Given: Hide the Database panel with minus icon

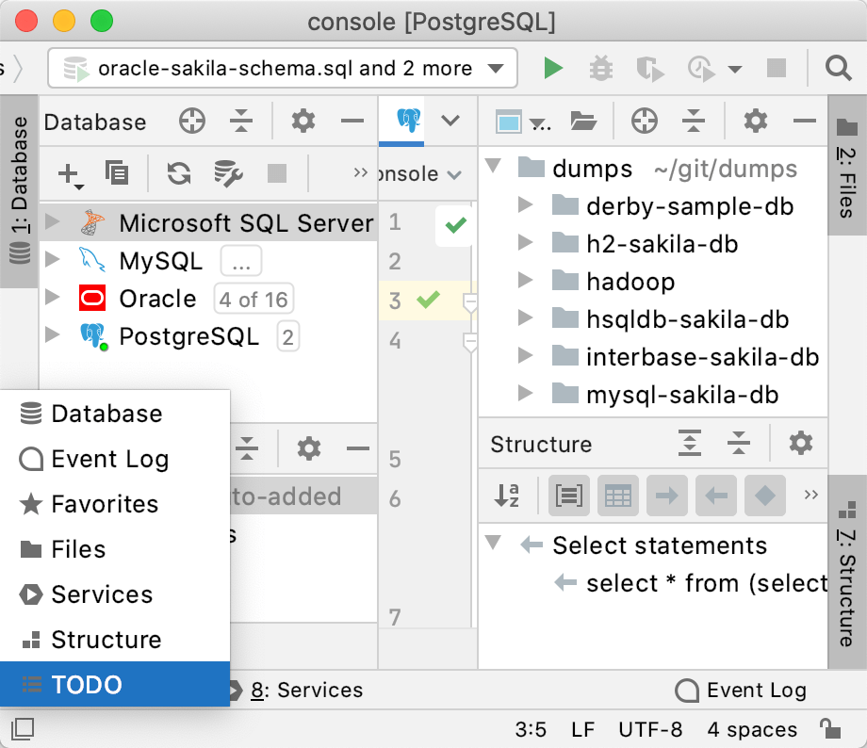Looking at the screenshot, I should click(x=352, y=121).
